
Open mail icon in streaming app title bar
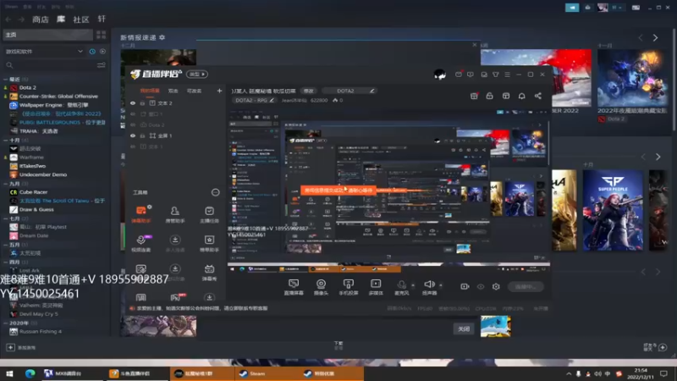pos(459,75)
